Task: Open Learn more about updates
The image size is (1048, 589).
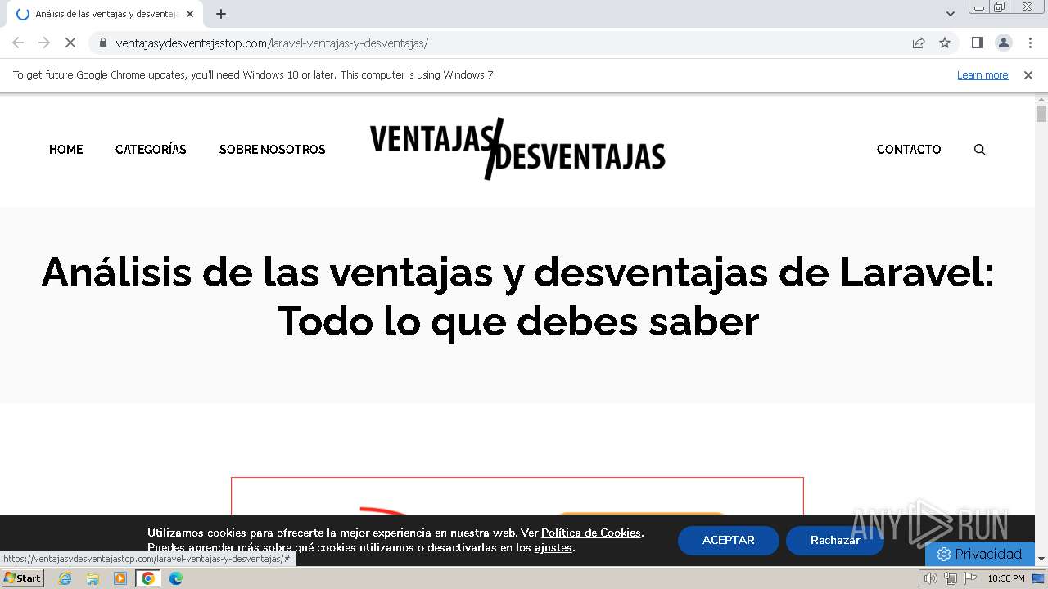Action: tap(982, 74)
